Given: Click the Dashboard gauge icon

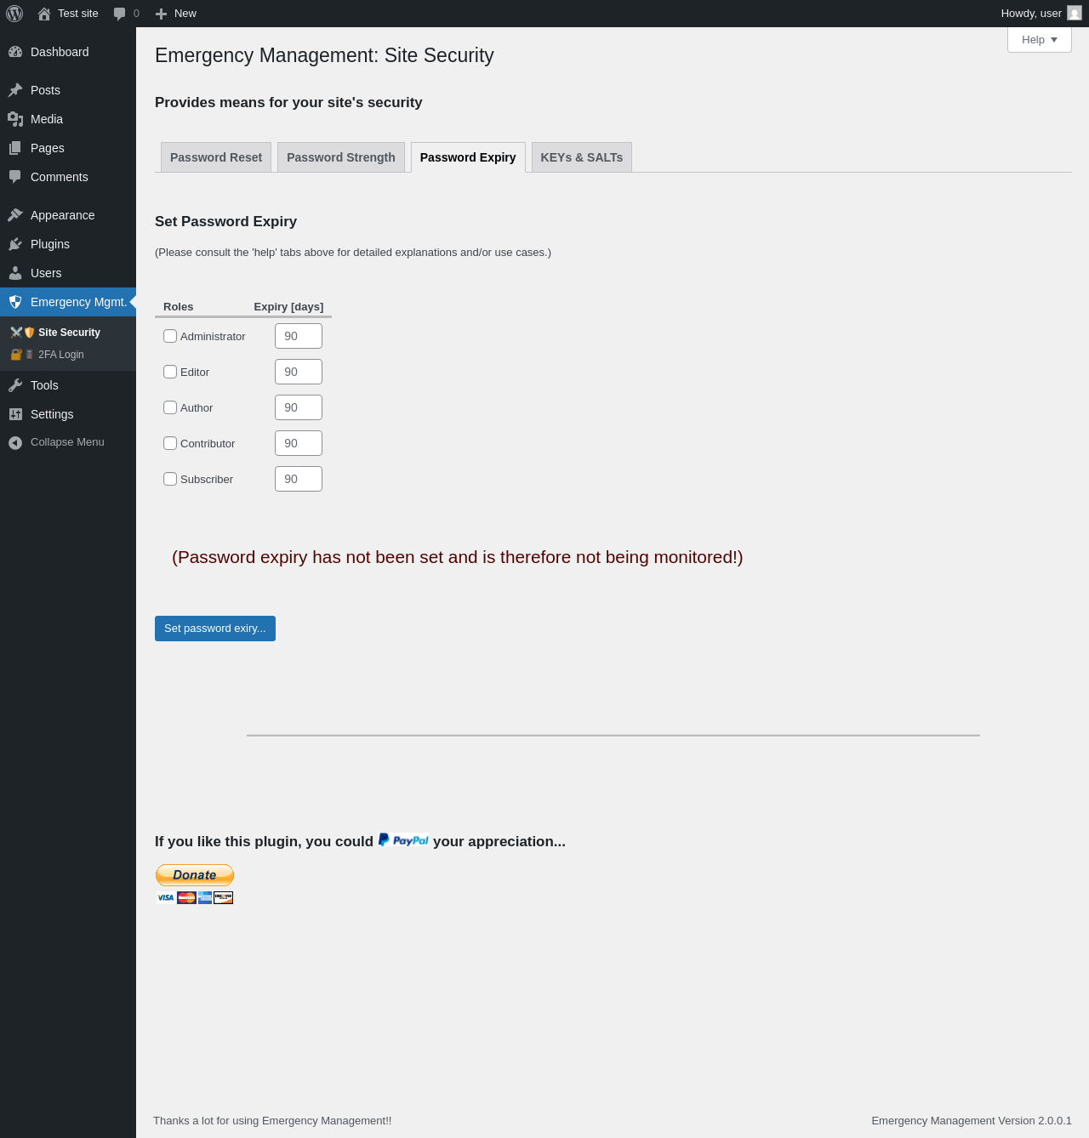Looking at the screenshot, I should pyautogui.click(x=15, y=52).
